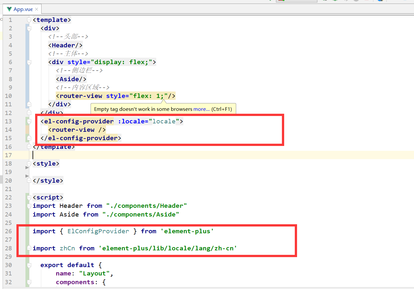The image size is (414, 289).
Task: Collapse the components object fold at line 32
Action: click(29, 282)
